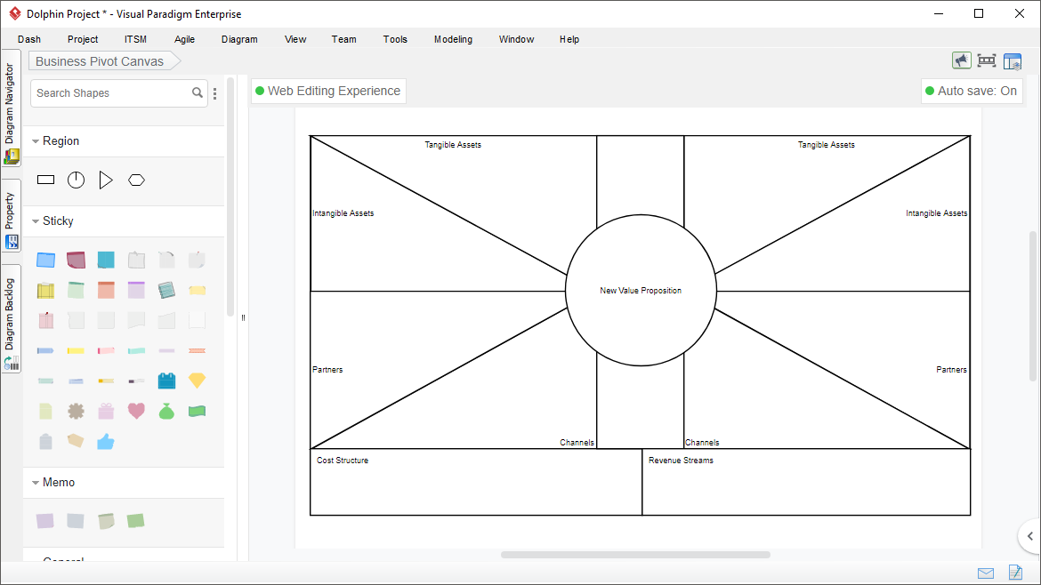The image size is (1041, 585).
Task: Pick the pale yellow document sticky
Action: (x=45, y=412)
